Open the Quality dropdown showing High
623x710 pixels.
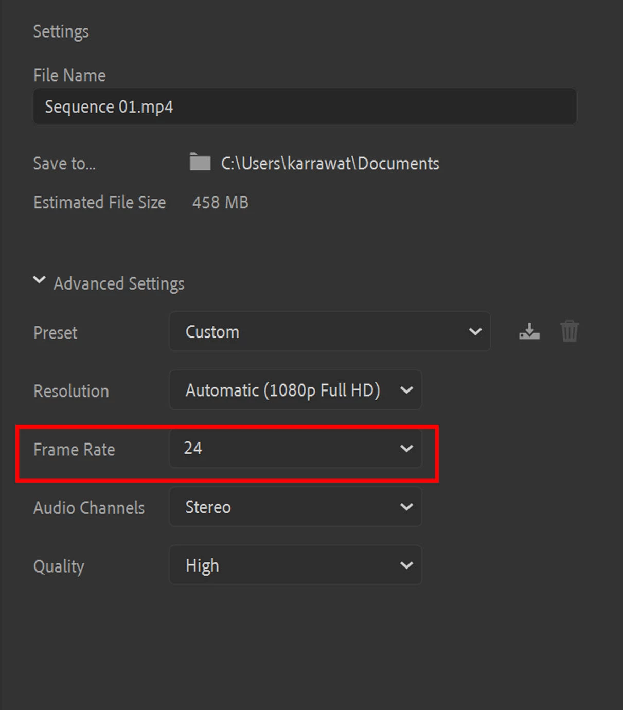[295, 565]
